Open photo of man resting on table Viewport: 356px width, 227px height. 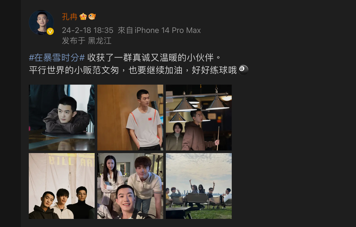pyautogui.click(x=62, y=118)
